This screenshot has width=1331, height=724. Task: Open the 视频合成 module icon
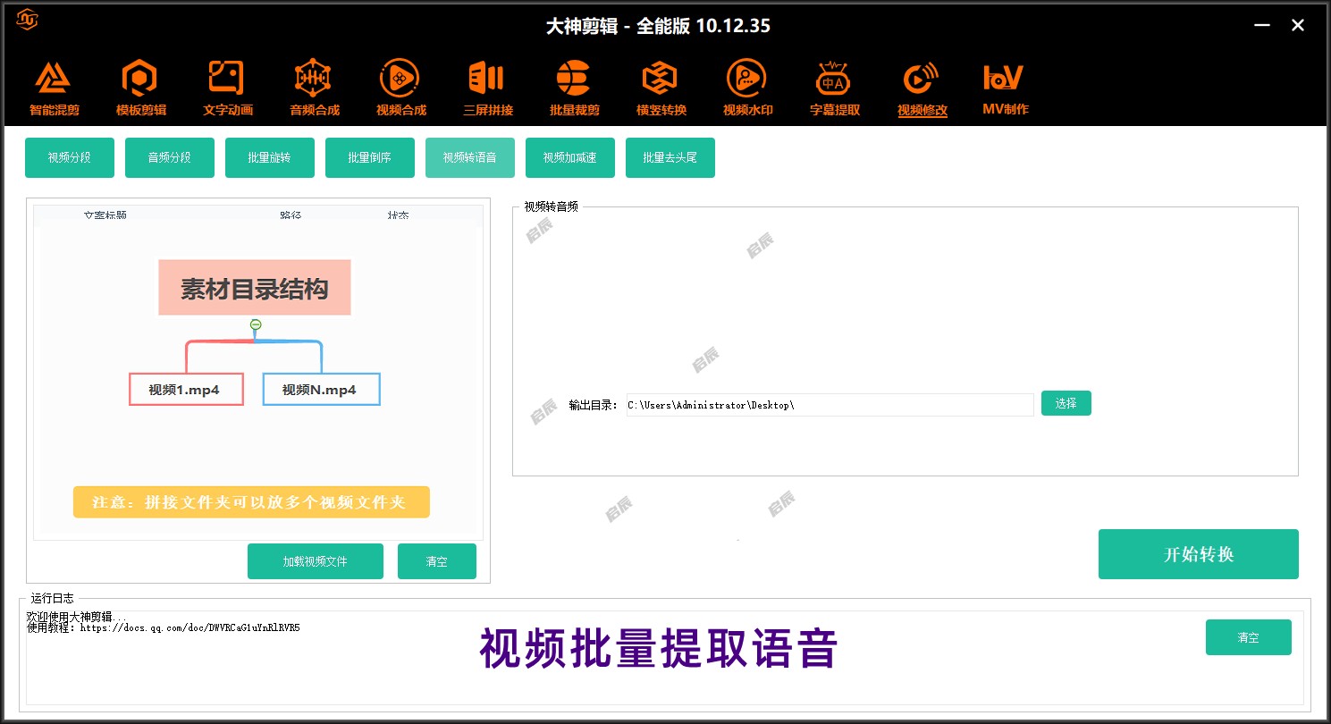point(400,88)
